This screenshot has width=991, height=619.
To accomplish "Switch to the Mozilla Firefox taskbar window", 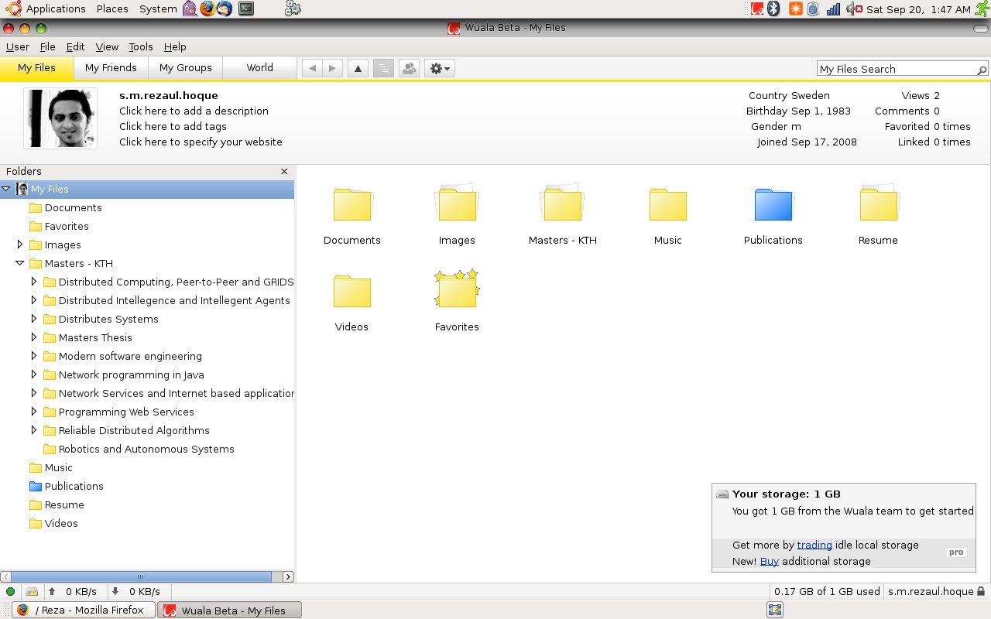I will 84,610.
